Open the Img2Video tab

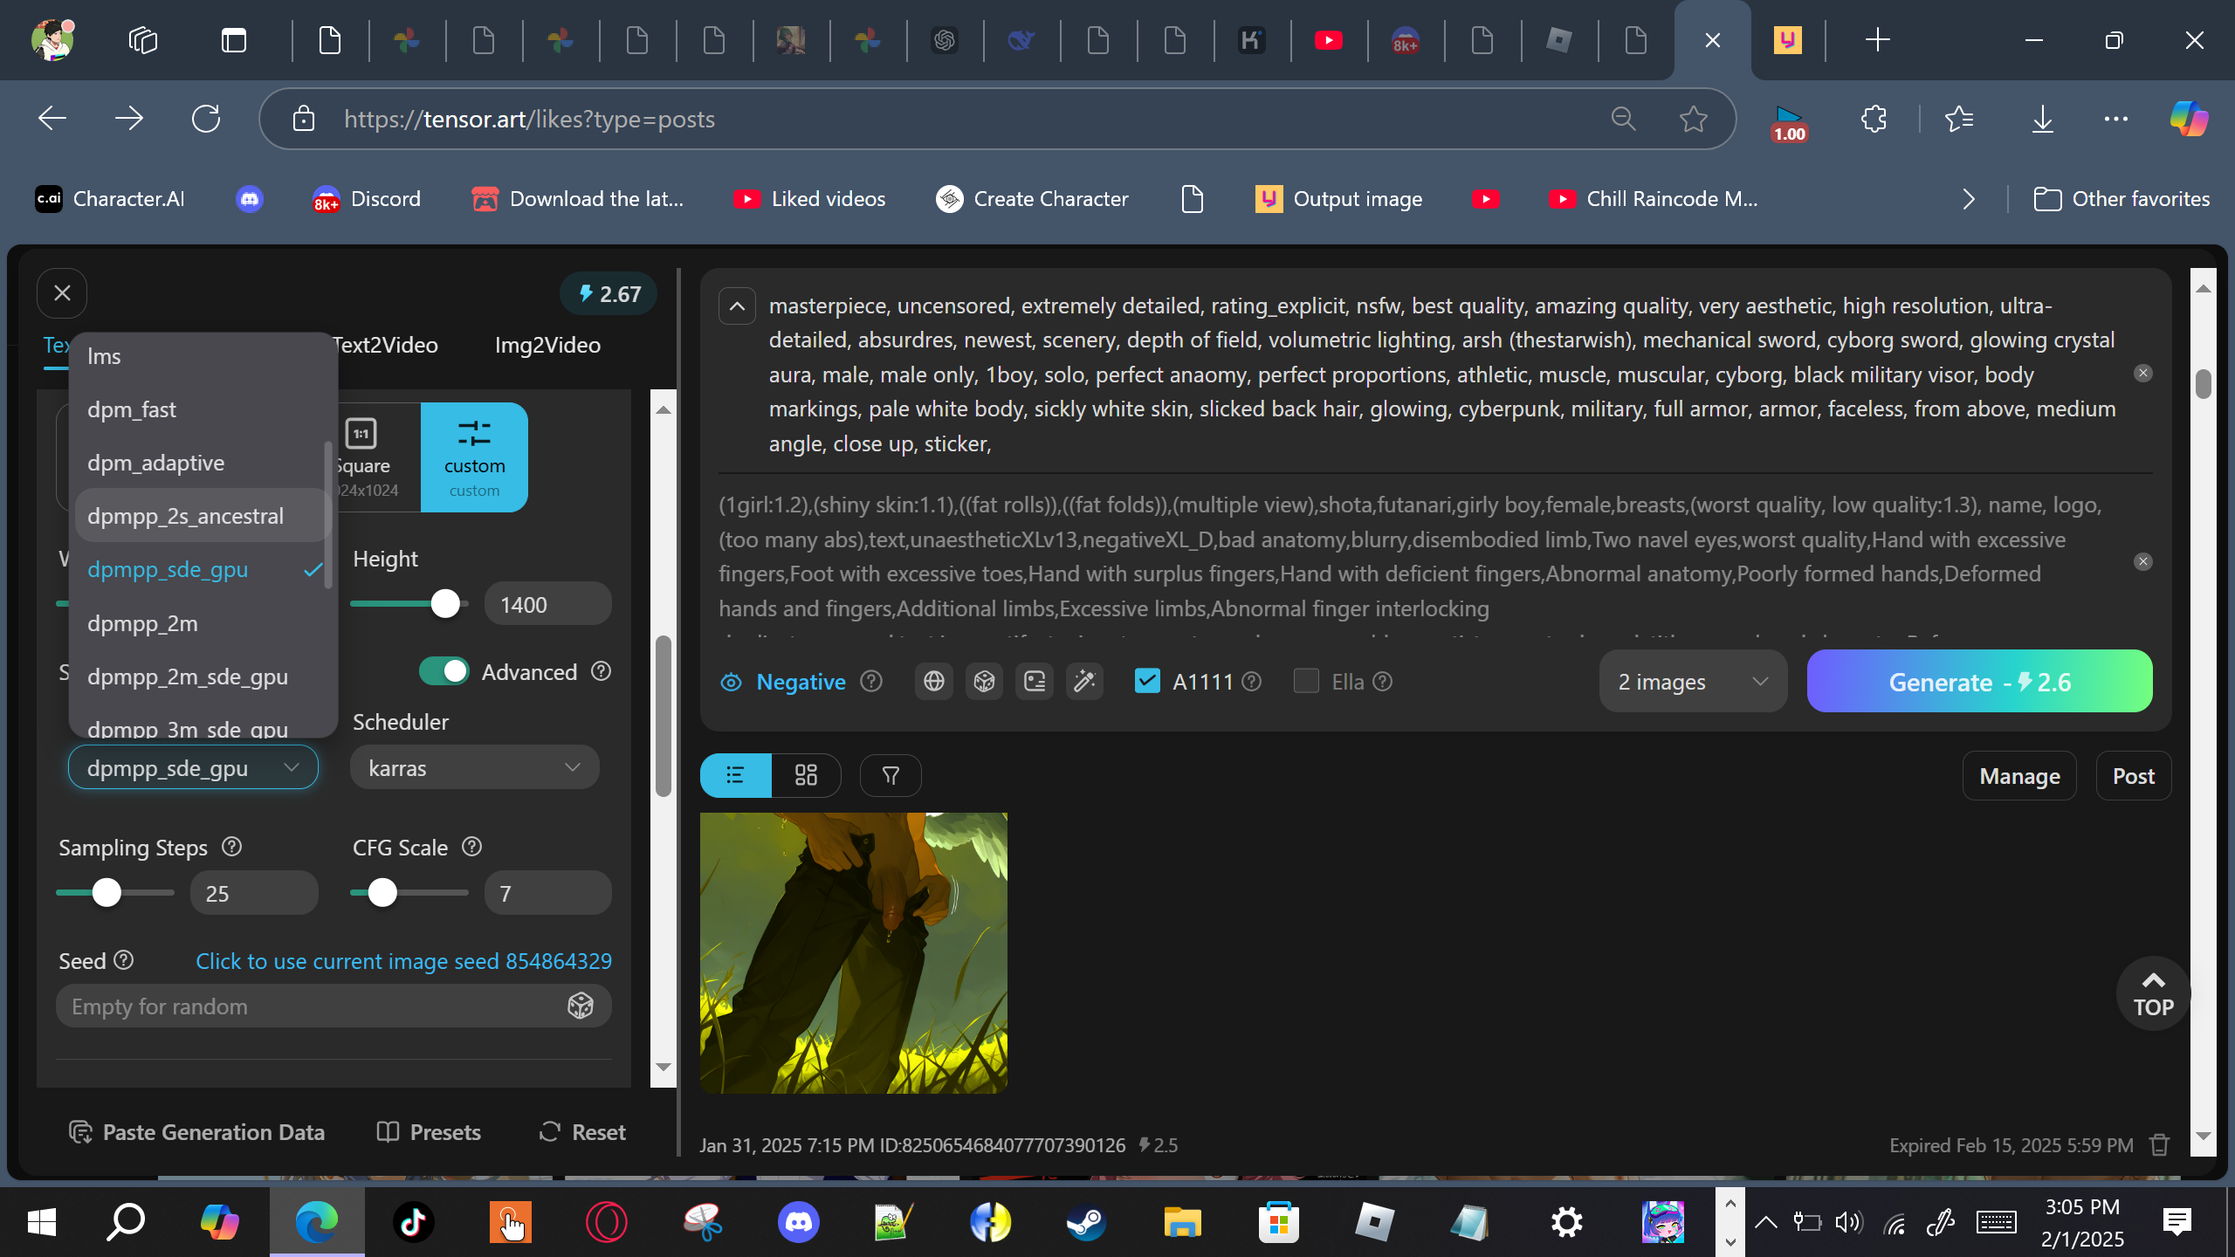547,345
